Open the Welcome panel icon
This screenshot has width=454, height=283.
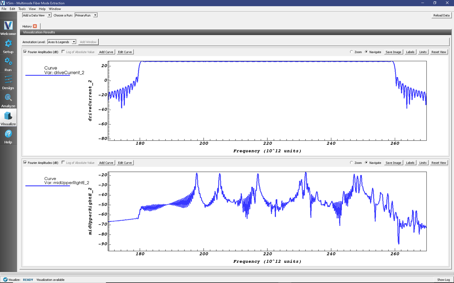click(8, 28)
